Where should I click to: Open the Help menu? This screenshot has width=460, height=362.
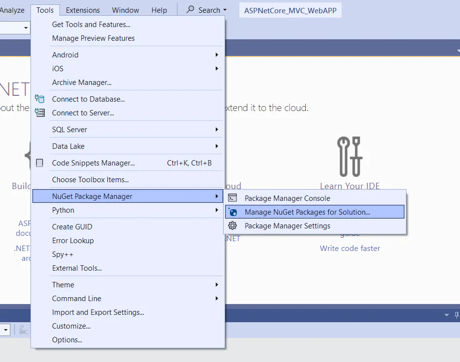[x=159, y=10]
